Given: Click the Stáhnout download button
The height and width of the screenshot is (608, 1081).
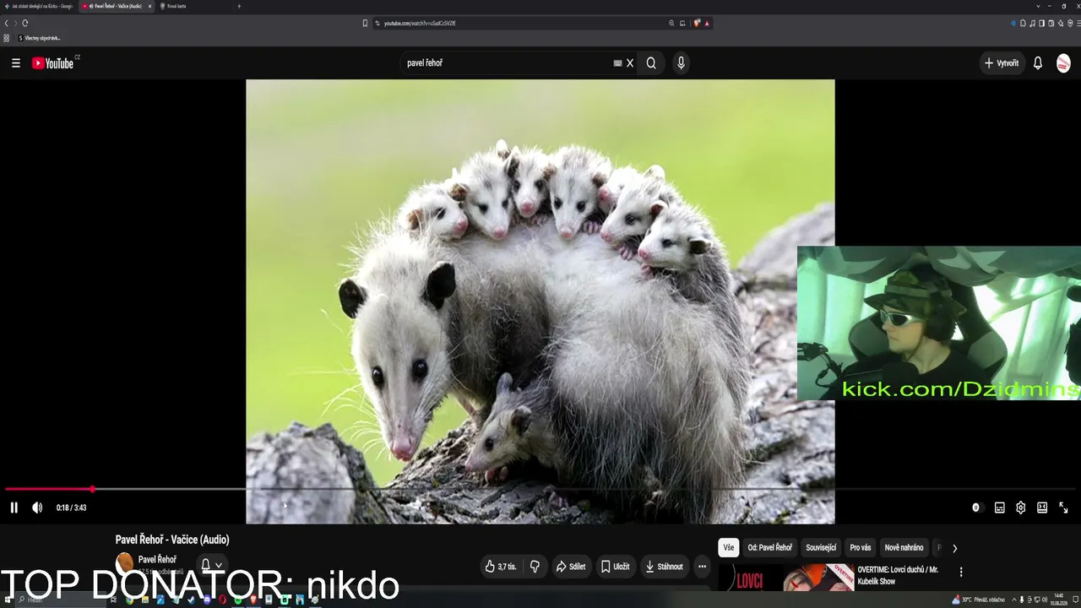Looking at the screenshot, I should 663,567.
